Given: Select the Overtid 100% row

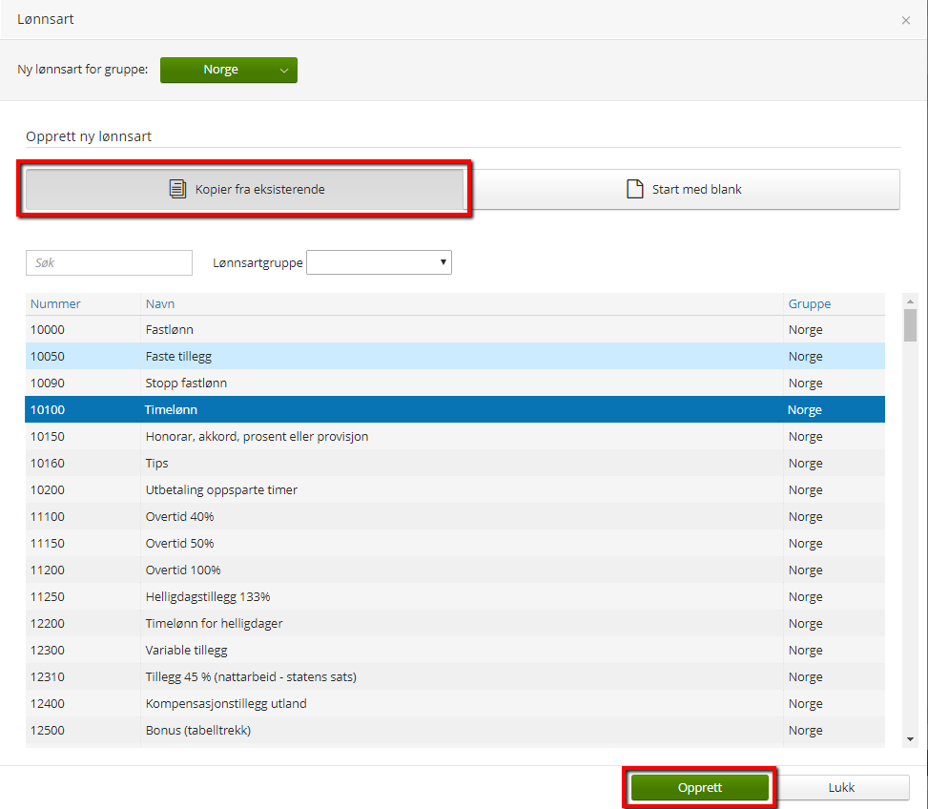Looking at the screenshot, I should coord(455,570).
